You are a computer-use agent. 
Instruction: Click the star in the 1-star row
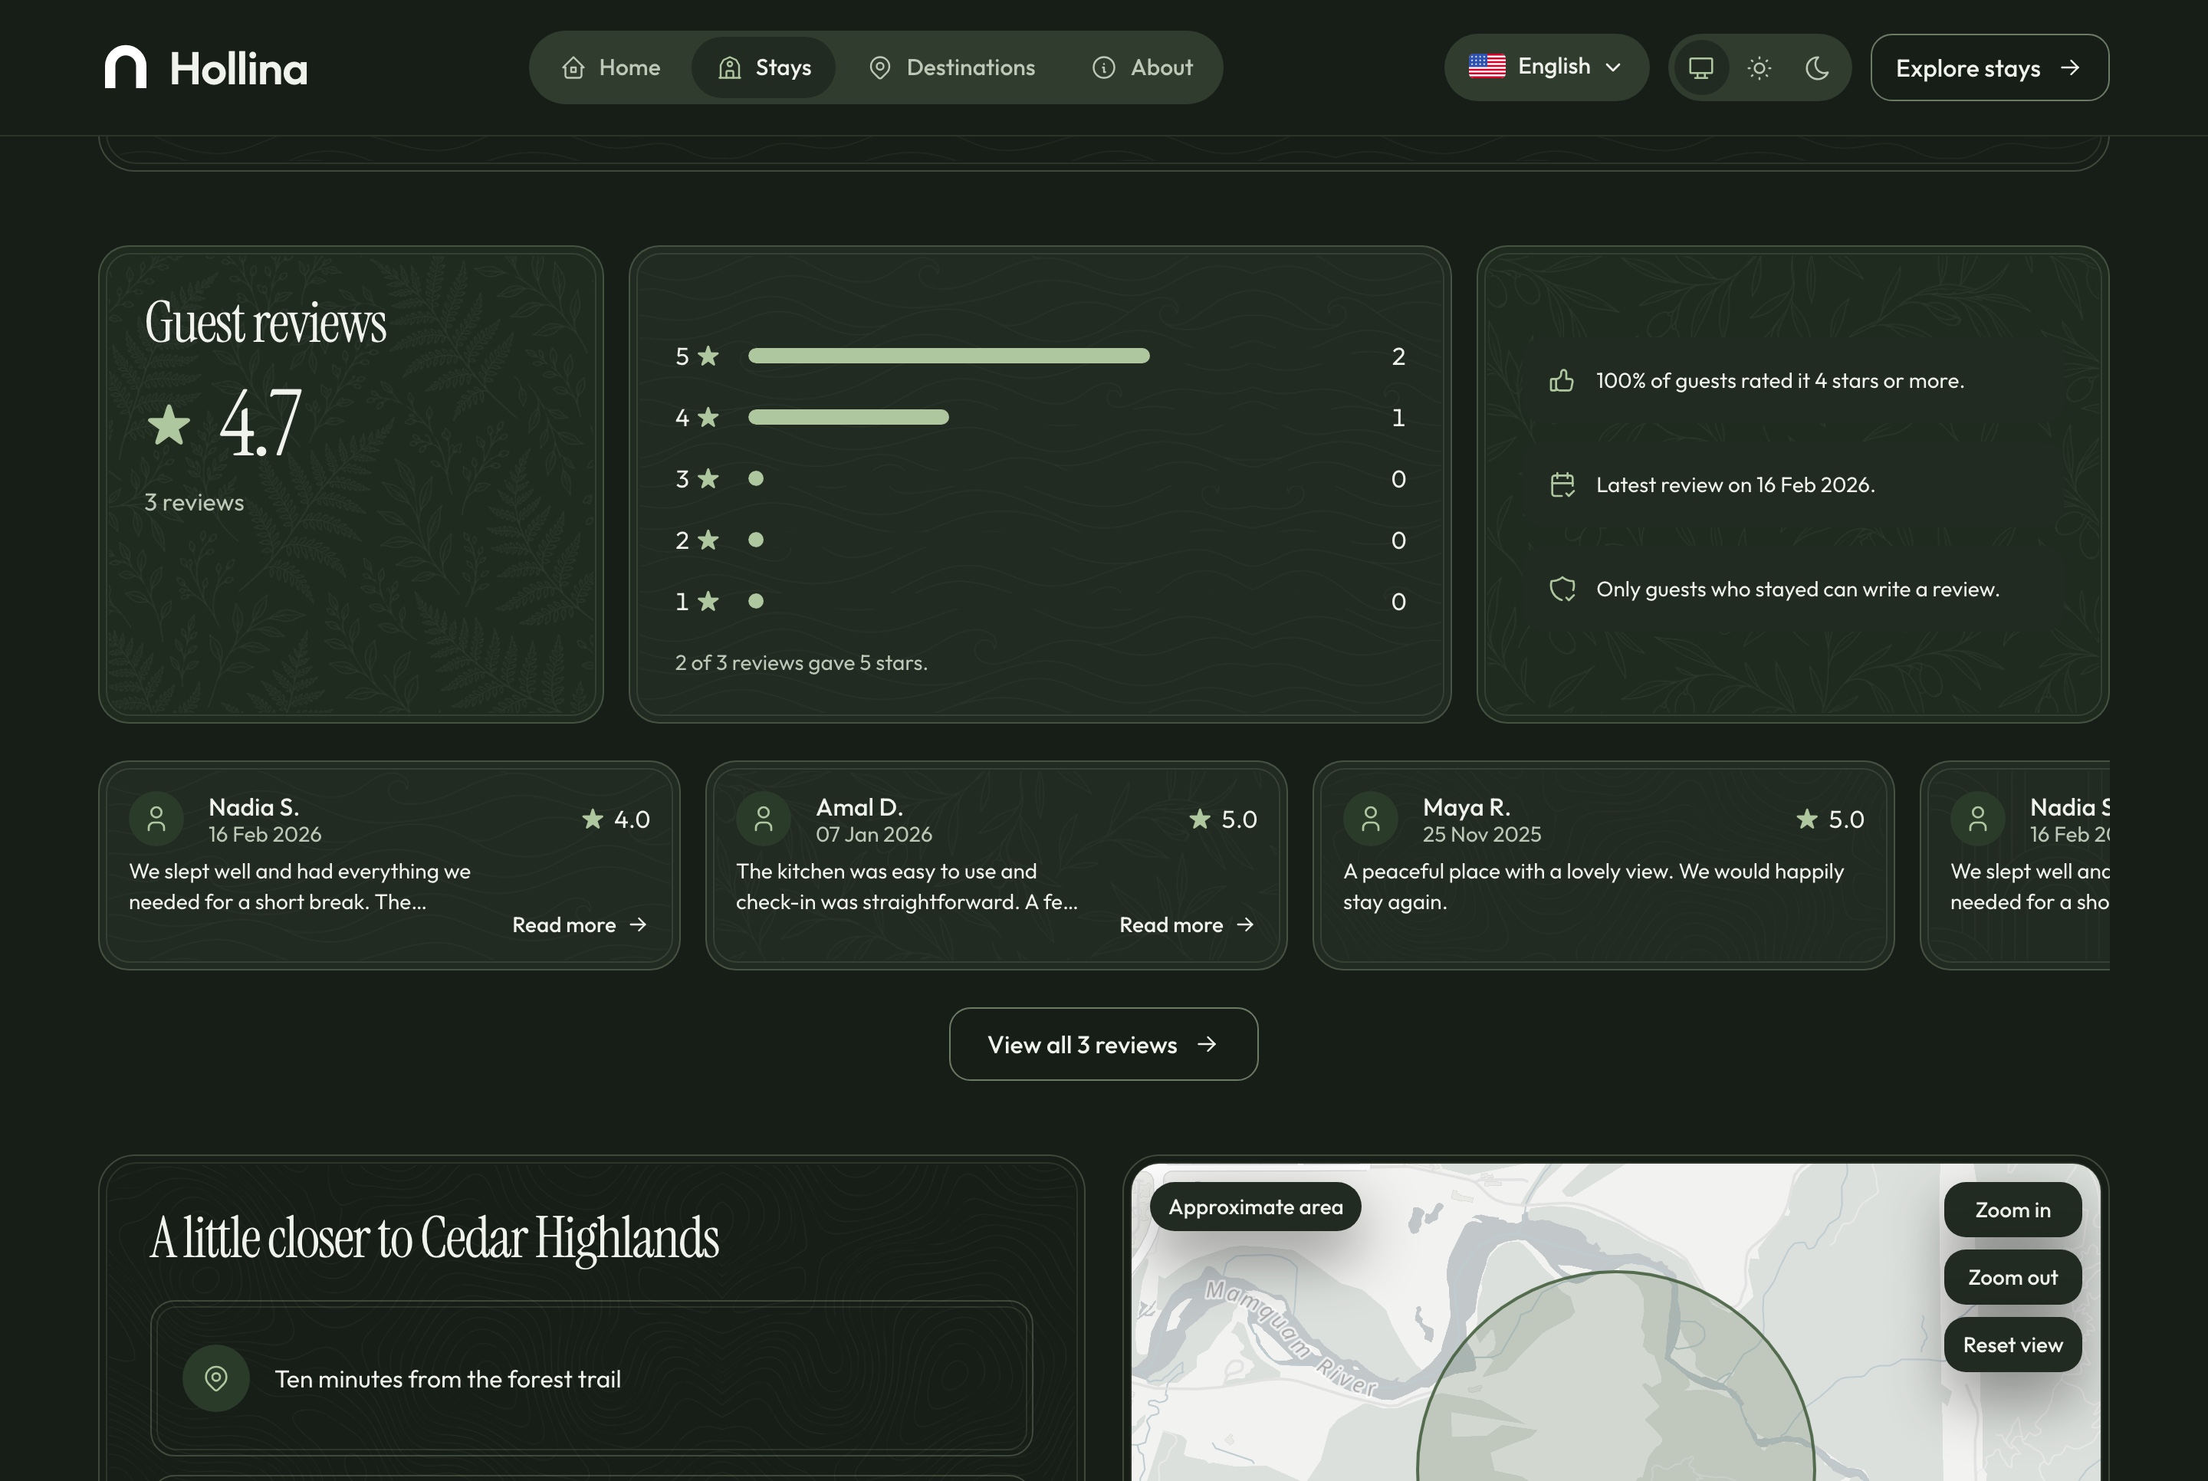pyautogui.click(x=708, y=601)
